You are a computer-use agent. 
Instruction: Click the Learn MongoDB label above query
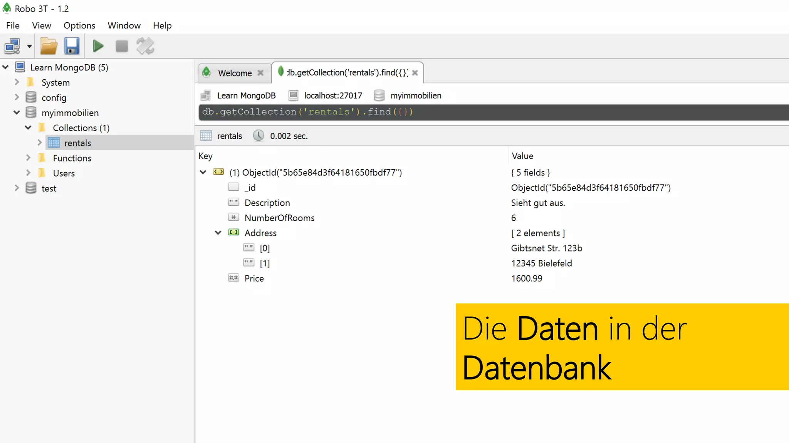(247, 95)
